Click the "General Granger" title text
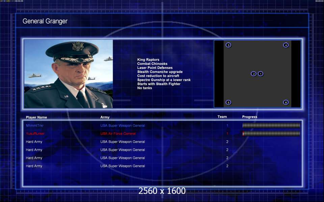Viewport: 324px width, 202px height. point(45,21)
